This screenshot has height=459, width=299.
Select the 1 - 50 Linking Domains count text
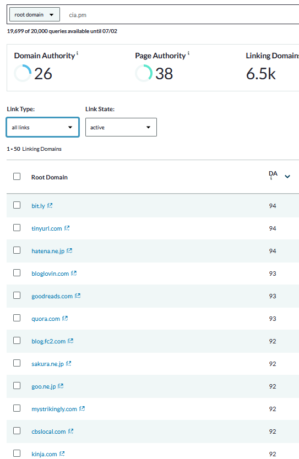click(x=34, y=149)
